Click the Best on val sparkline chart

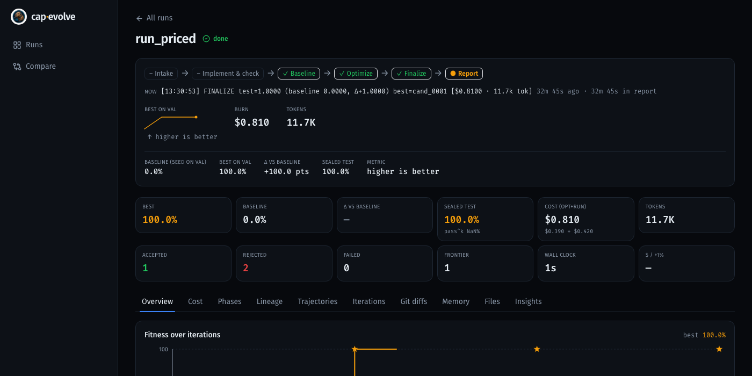tap(171, 123)
